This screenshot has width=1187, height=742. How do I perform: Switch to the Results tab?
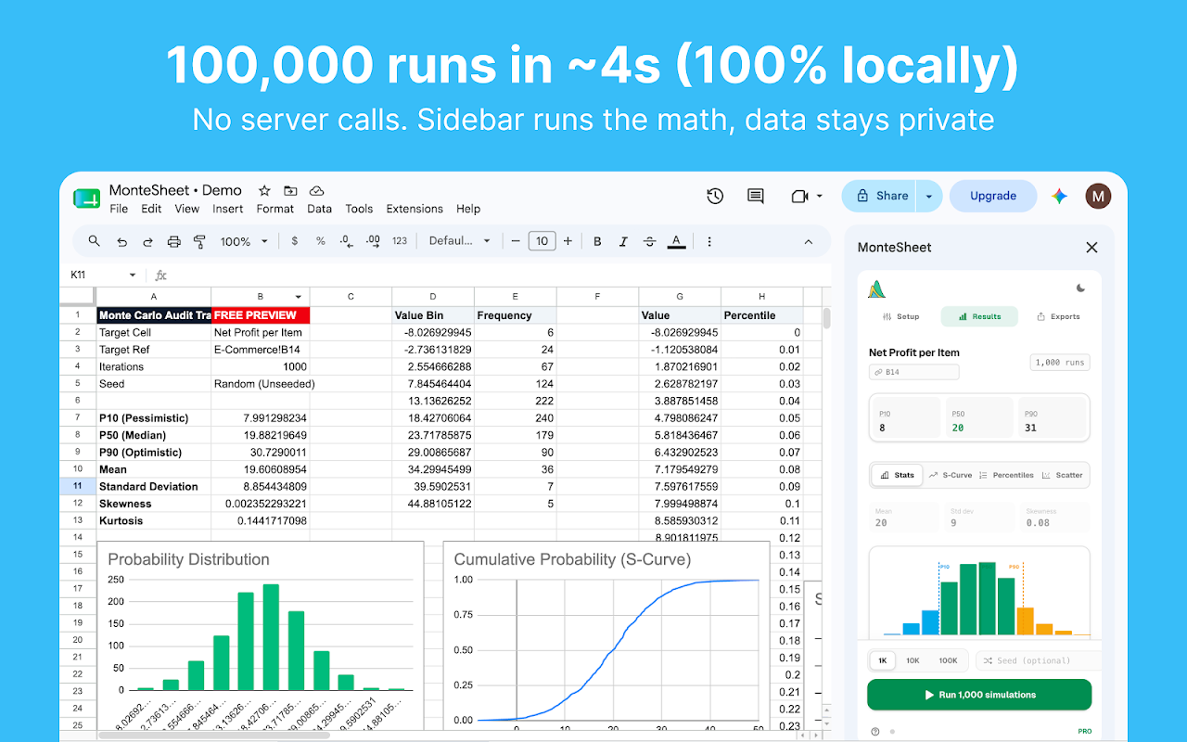[979, 316]
